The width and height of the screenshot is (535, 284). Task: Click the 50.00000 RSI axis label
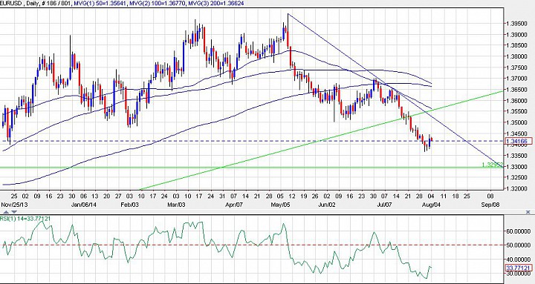click(x=519, y=245)
